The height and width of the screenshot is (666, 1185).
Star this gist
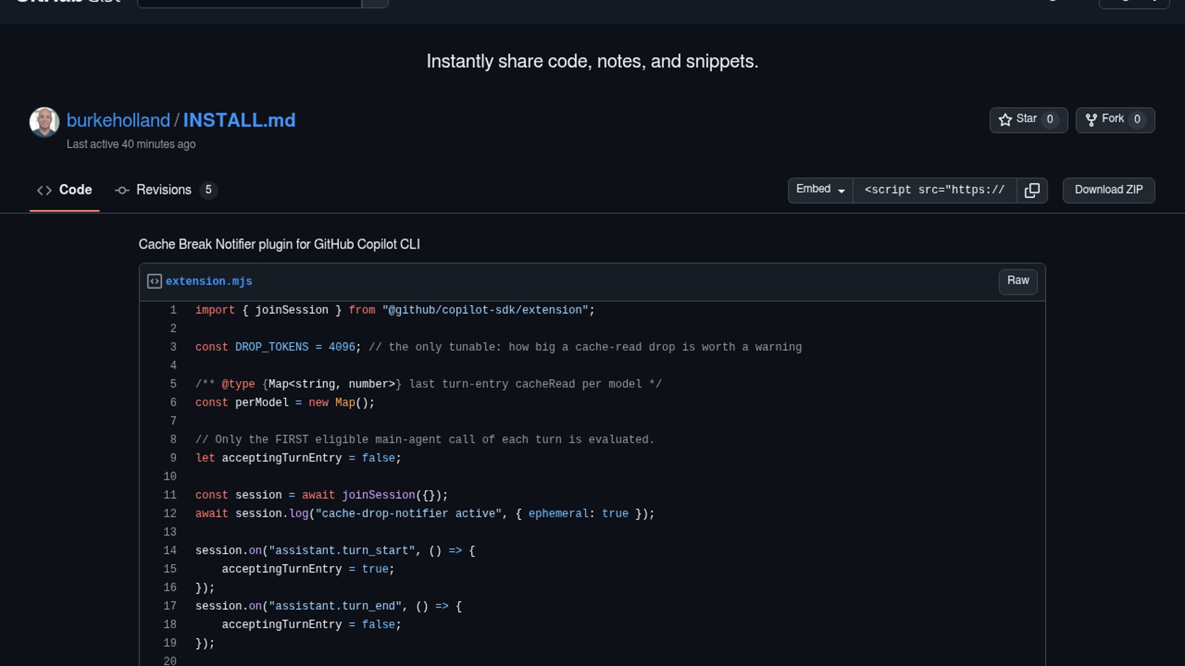[x=1028, y=120]
